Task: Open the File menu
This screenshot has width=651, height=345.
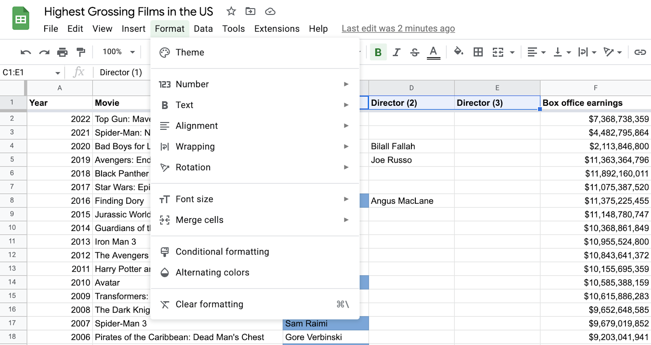Action: 51,29
